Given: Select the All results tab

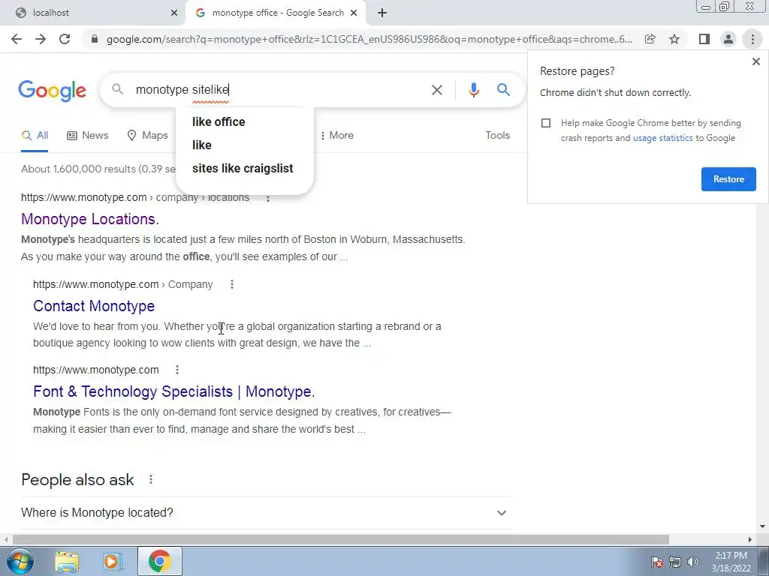Looking at the screenshot, I should click(x=35, y=136).
